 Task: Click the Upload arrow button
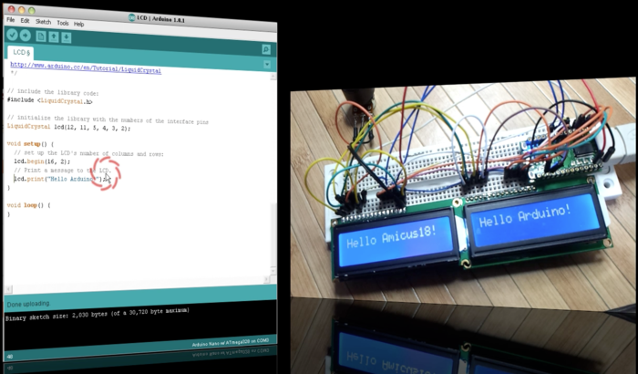(x=26, y=36)
